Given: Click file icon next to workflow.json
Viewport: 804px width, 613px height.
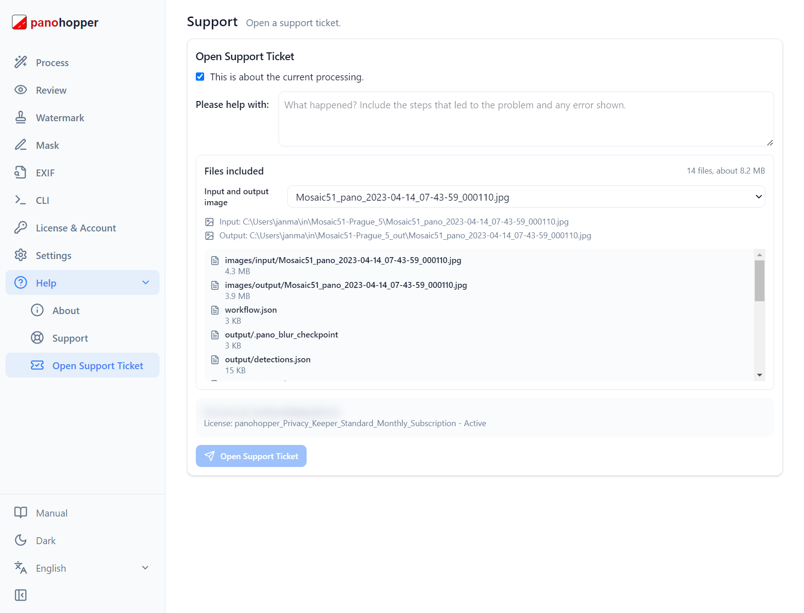Looking at the screenshot, I should tap(215, 310).
